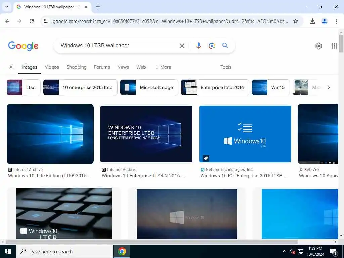Click the search input field
The width and height of the screenshot is (344, 258).
pyautogui.click(x=119, y=46)
